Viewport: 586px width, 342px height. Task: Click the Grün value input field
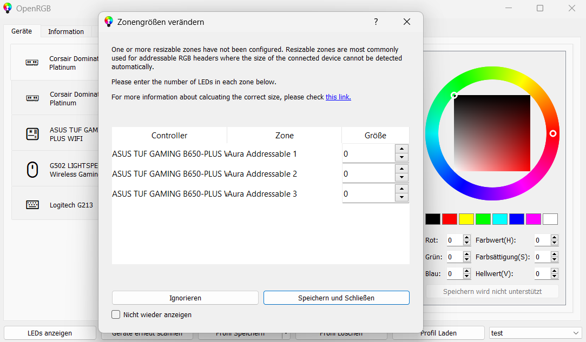(455, 257)
